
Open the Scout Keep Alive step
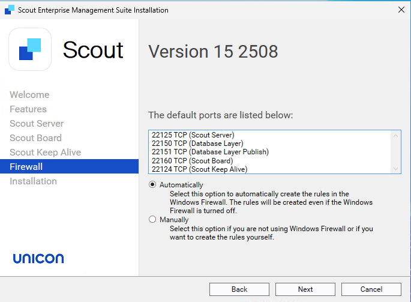coord(45,153)
